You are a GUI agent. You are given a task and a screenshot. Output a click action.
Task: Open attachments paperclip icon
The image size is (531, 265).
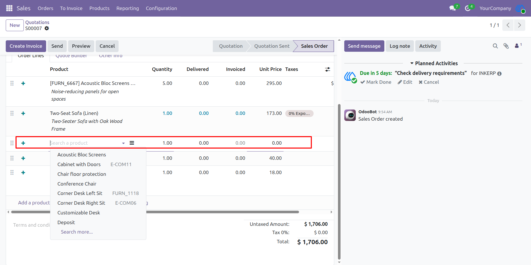506,46
